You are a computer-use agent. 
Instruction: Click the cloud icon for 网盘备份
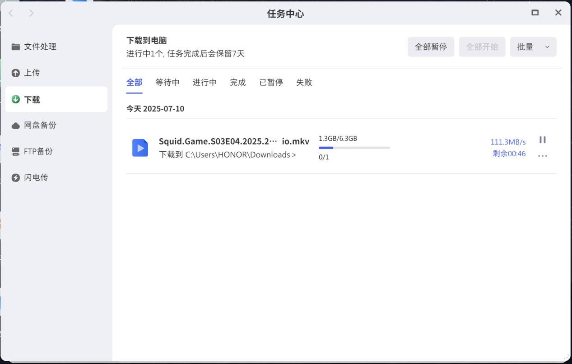coord(16,126)
